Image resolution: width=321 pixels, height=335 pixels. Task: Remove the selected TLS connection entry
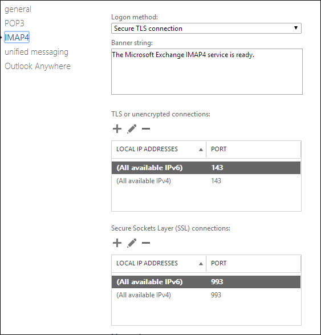point(146,129)
